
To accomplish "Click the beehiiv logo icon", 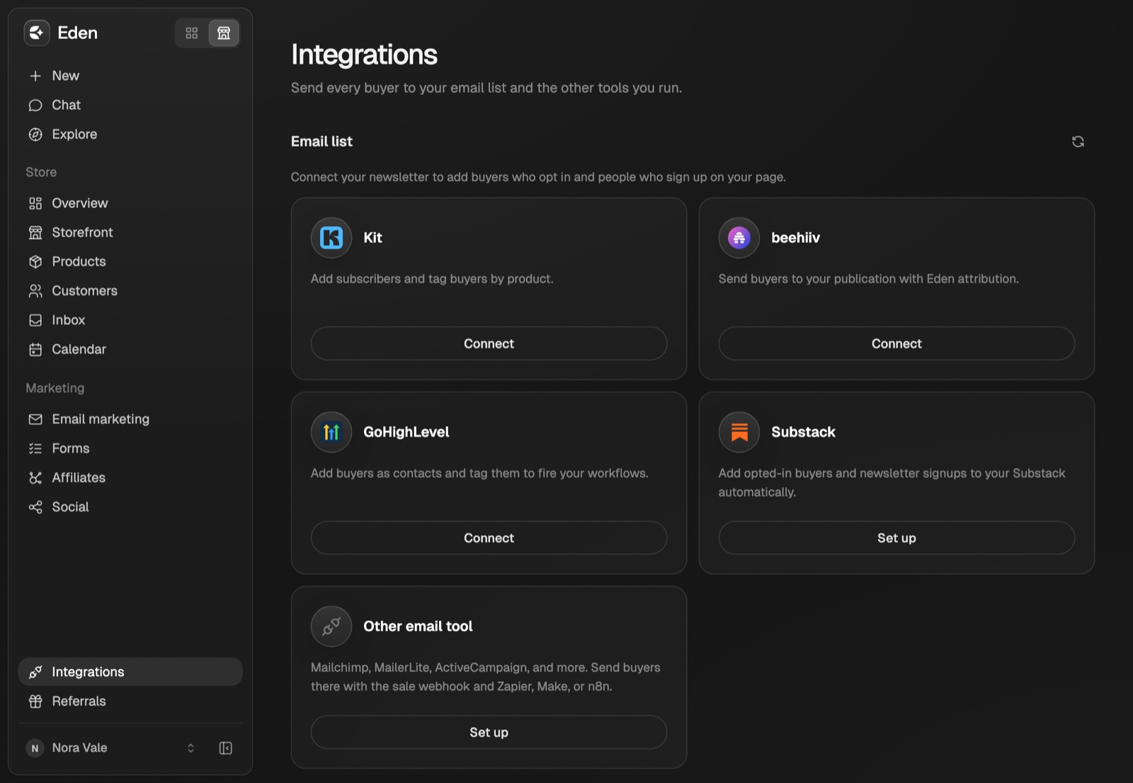I will [739, 238].
